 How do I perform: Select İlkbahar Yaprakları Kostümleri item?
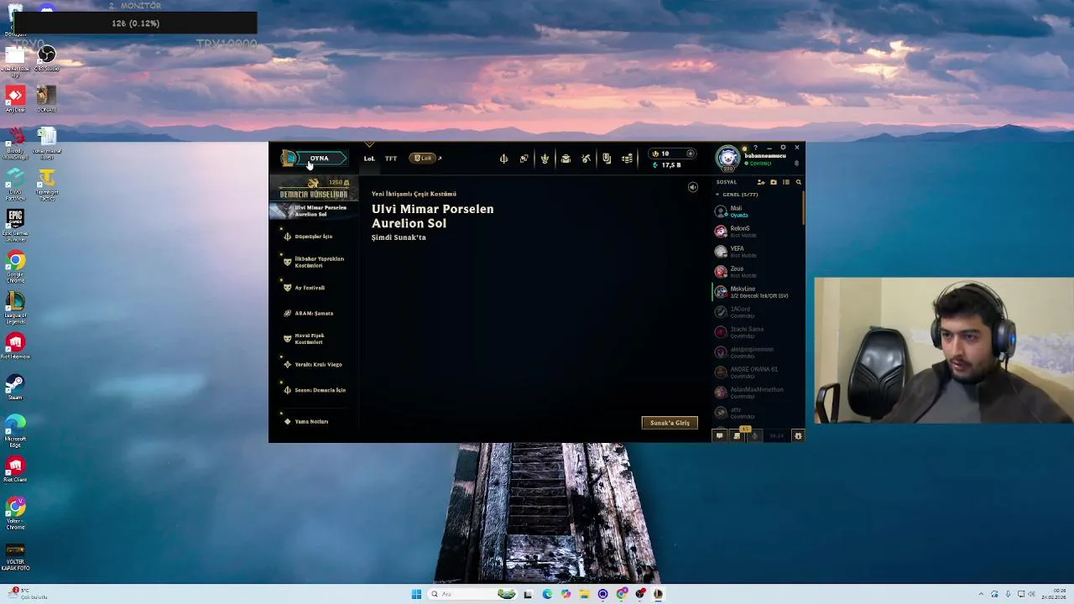[312, 262]
